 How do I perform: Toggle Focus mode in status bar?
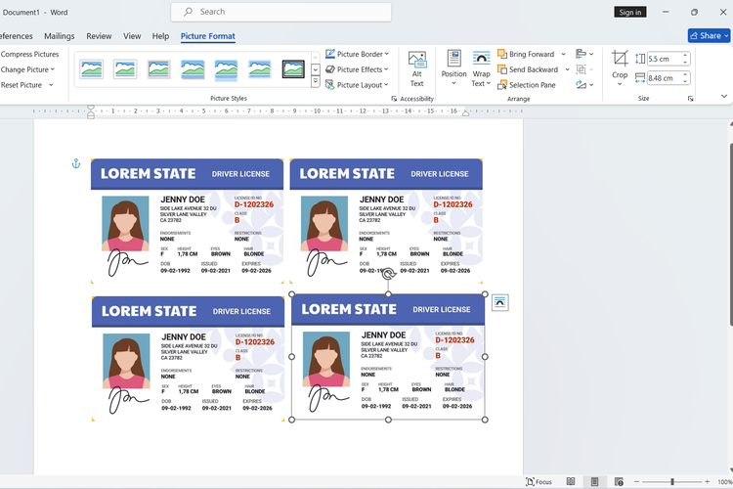tap(539, 482)
